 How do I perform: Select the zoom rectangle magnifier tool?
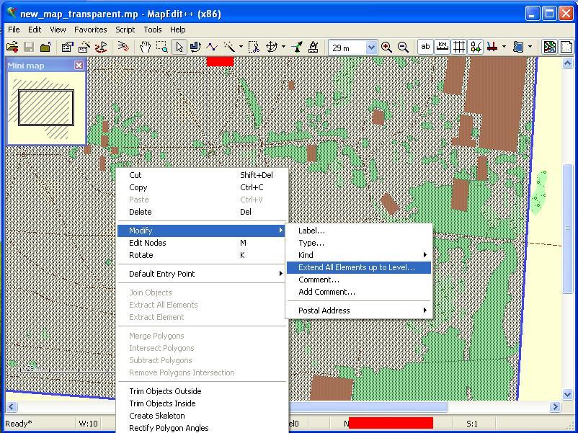click(x=161, y=48)
